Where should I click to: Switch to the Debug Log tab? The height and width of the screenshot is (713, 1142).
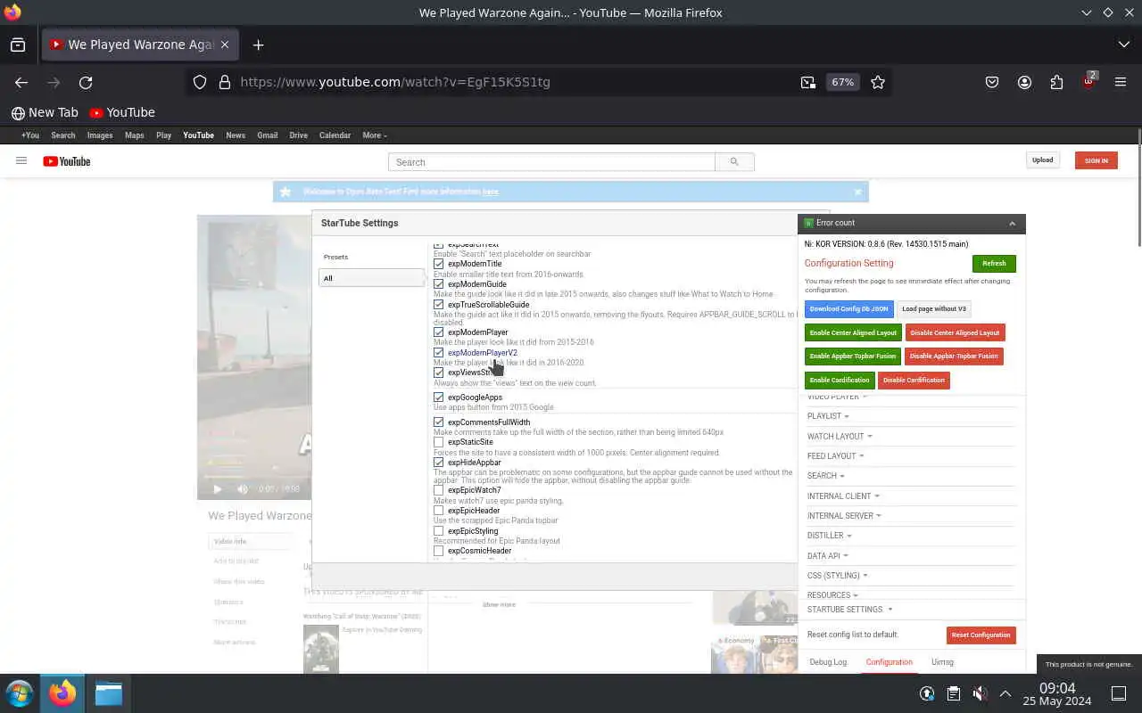click(828, 662)
